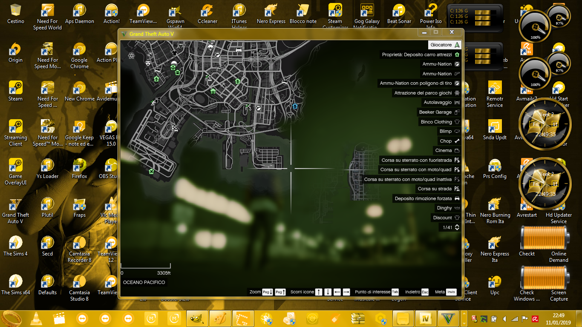Click the Dinghy boat legend icon
Image resolution: width=582 pixels, height=327 pixels.
[x=457, y=208]
